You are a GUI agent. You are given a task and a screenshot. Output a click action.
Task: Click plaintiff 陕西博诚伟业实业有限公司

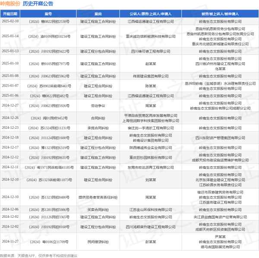(x=151, y=148)
